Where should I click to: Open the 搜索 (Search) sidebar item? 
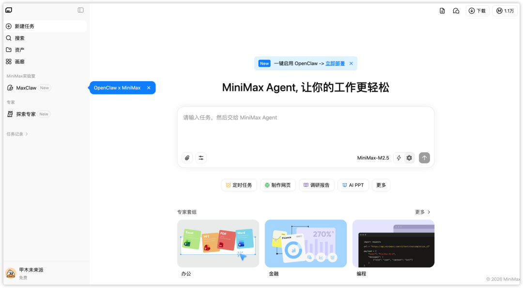18,38
